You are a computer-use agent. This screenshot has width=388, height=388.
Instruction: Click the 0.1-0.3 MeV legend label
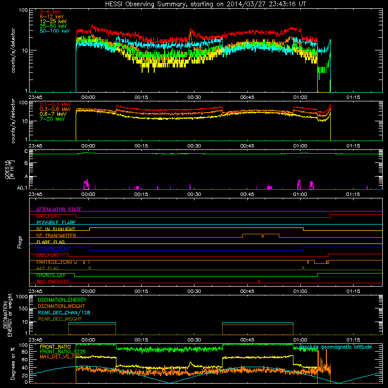(55, 104)
